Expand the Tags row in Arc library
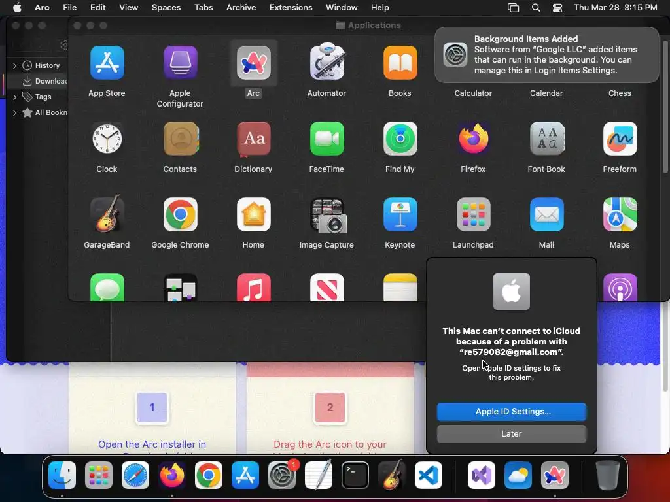Screen dimensions: 670x502 click(14, 97)
